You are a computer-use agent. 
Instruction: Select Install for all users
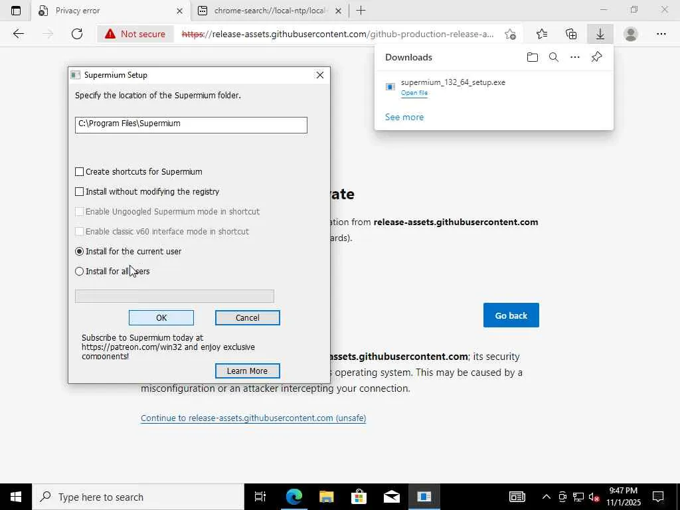80,272
